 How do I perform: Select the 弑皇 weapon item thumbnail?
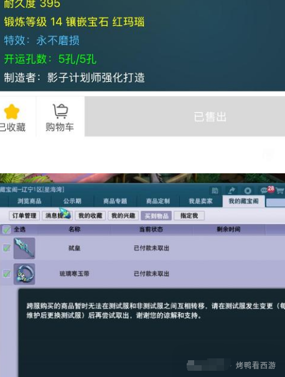(x=24, y=248)
